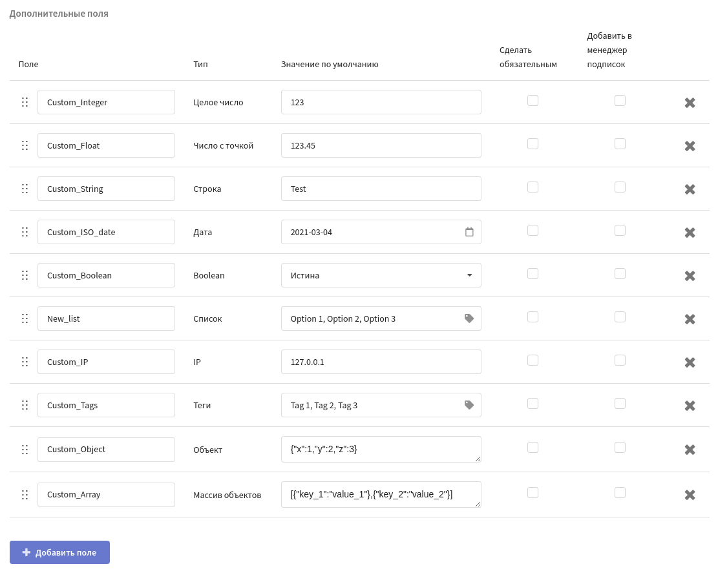
Task: Click into Custom_Object JSON default textarea
Action: pyautogui.click(x=381, y=449)
